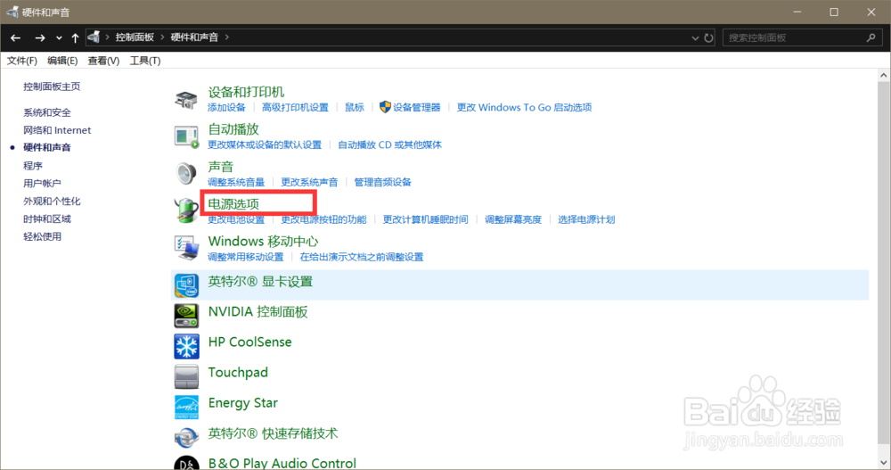The height and width of the screenshot is (470, 891).
Task: Click the 搜索控制面板 search field
Action: pyautogui.click(x=801, y=37)
